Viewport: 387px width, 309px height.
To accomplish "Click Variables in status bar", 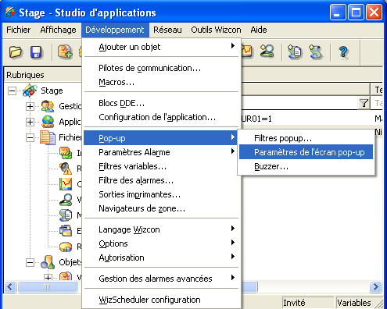I will point(354,303).
